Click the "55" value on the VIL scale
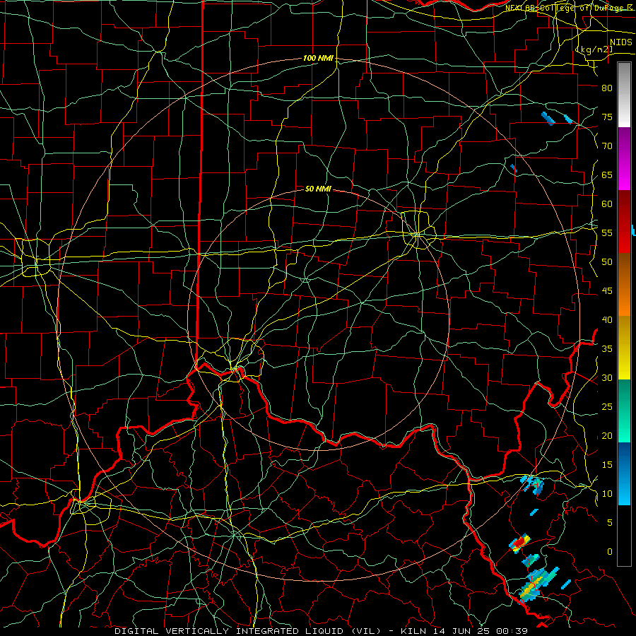Viewport: 636px width, 636px height. [607, 233]
